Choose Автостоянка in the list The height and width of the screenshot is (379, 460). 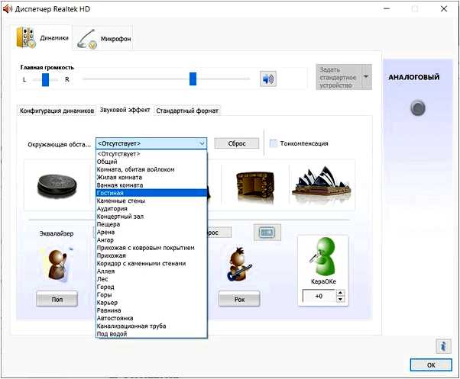coord(151,318)
